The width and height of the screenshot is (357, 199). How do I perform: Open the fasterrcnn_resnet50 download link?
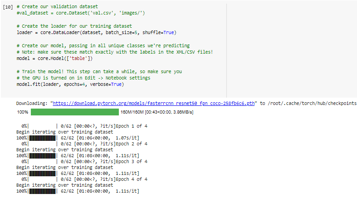(x=153, y=103)
